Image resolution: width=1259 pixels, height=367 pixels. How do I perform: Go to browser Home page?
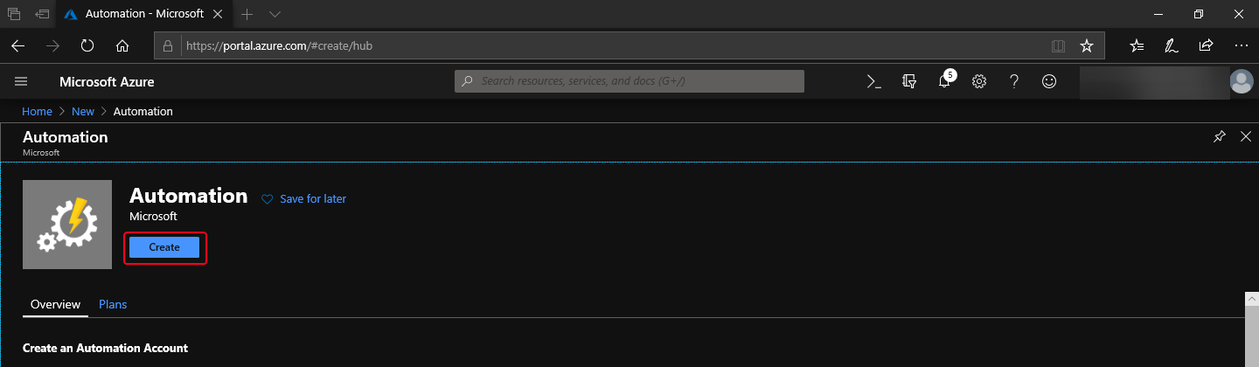(x=122, y=45)
